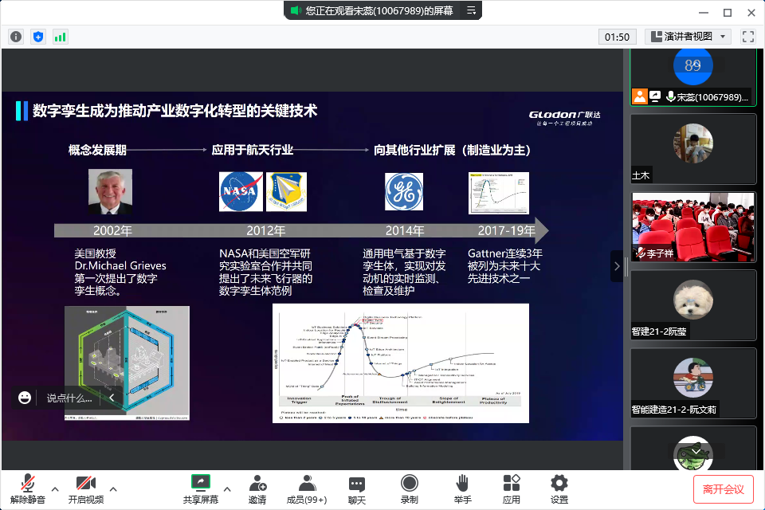This screenshot has width=765, height=510.
Task: Toggle 解除静音 microphone button
Action: point(28,488)
